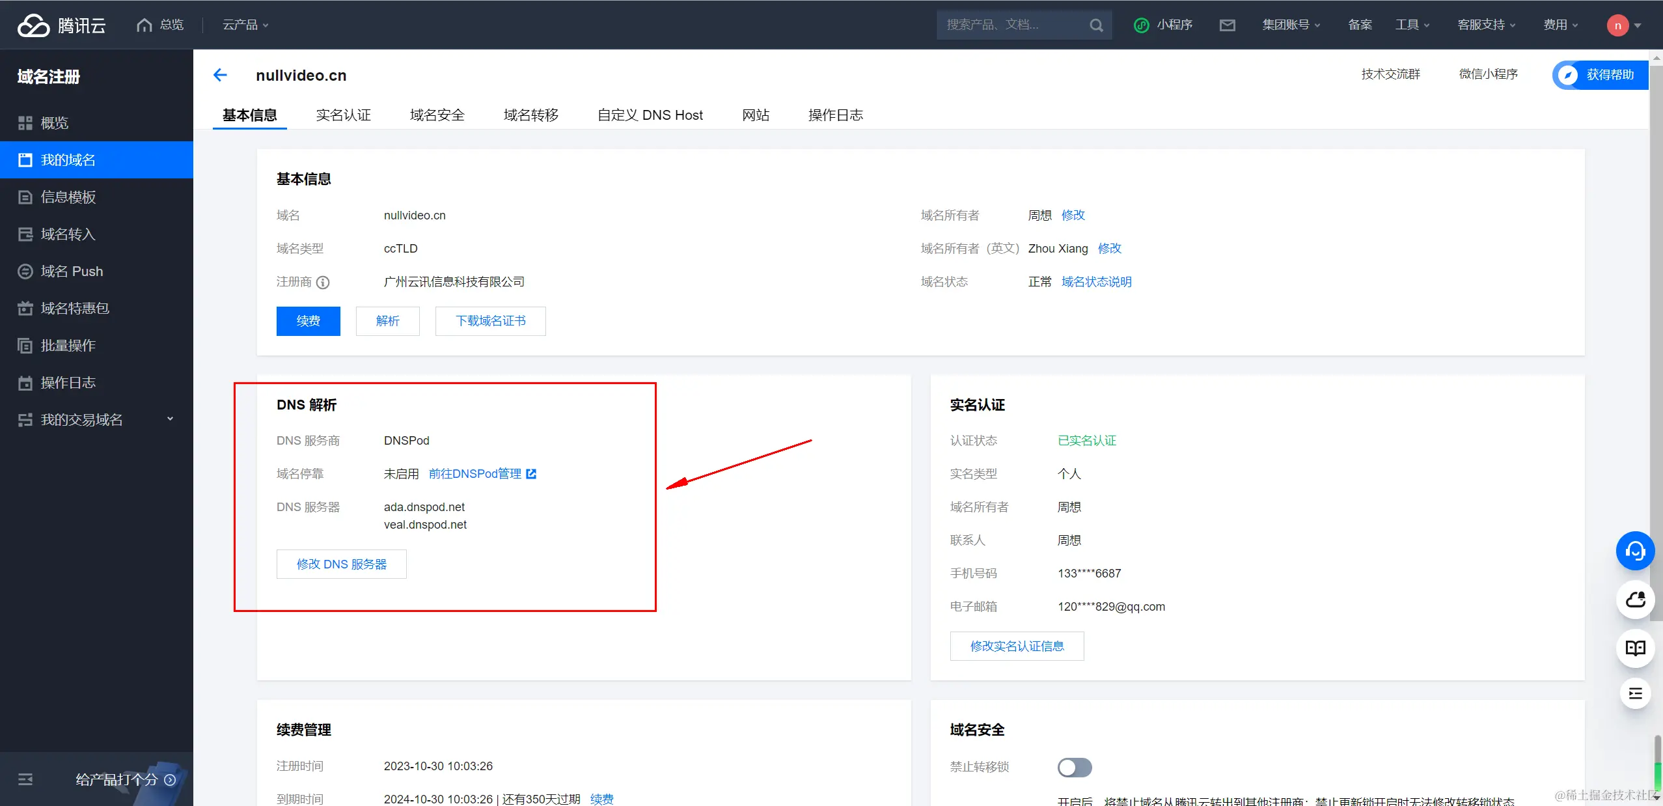The height and width of the screenshot is (806, 1663).
Task: Click the back arrow beside nullvideo.cn
Action: click(x=220, y=76)
